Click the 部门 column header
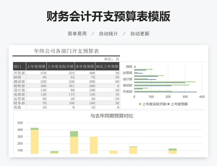217x166 pixels. pyautogui.click(x=19, y=66)
